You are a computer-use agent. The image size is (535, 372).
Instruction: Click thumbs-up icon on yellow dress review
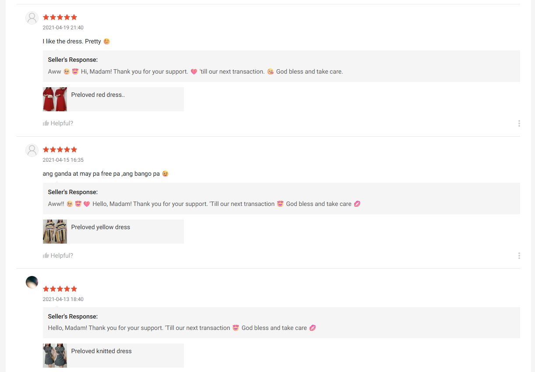(x=46, y=256)
